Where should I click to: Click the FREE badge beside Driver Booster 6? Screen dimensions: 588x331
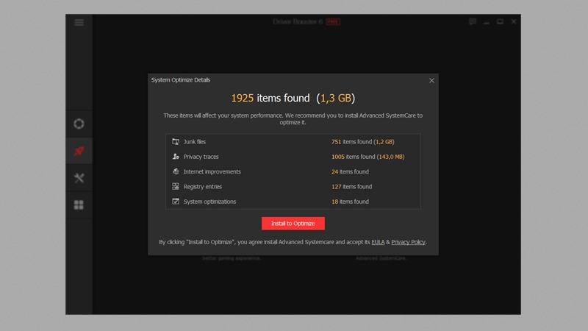[333, 22]
